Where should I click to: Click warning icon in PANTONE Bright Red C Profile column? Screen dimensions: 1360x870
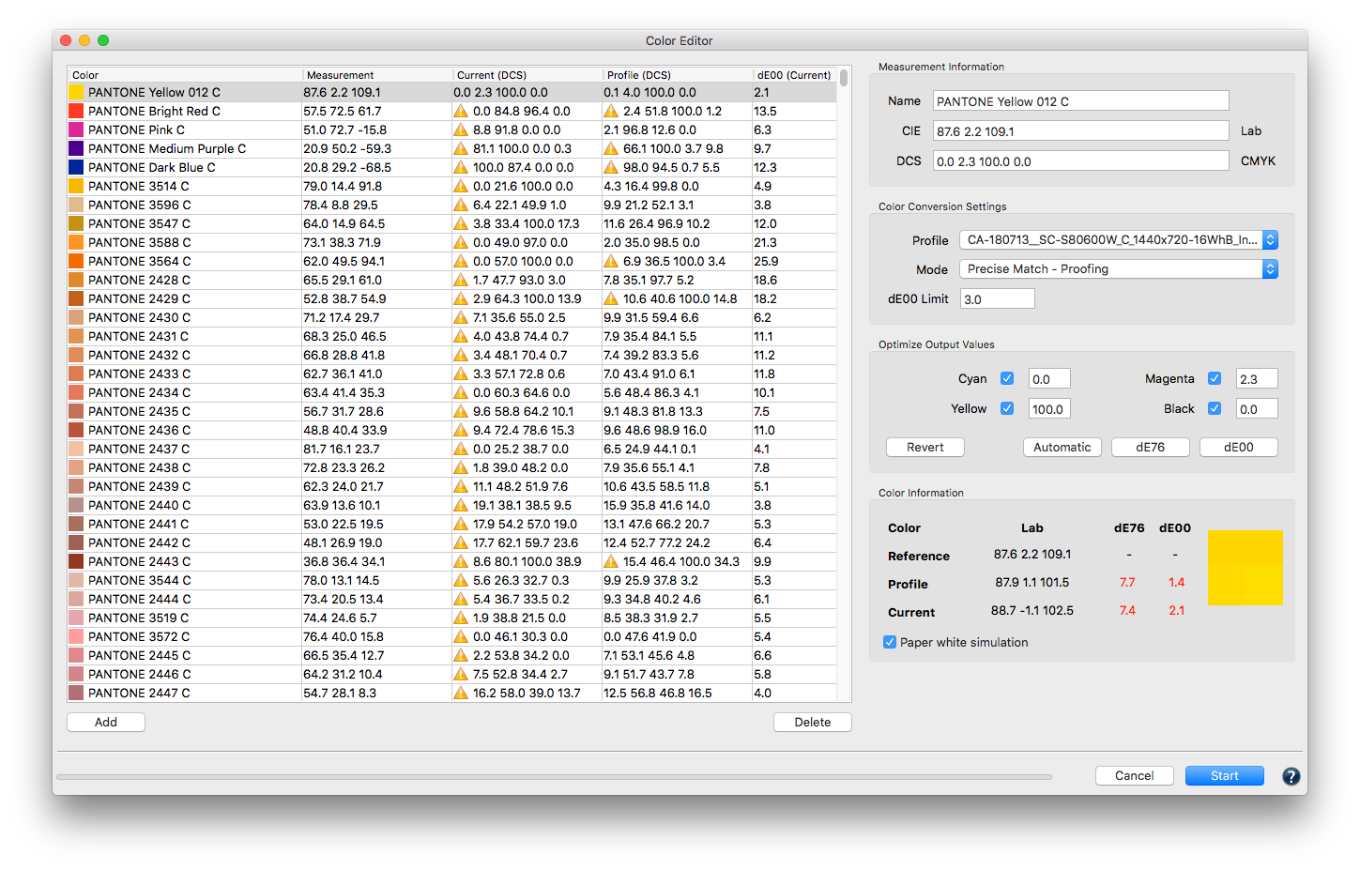[x=611, y=111]
